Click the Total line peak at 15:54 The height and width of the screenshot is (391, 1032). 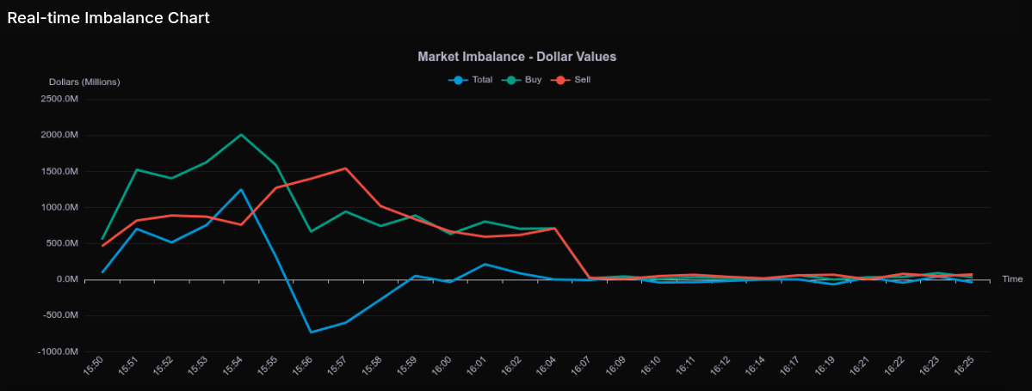(241, 190)
